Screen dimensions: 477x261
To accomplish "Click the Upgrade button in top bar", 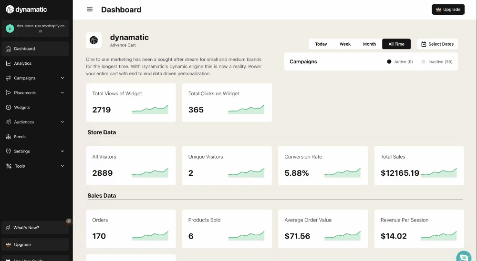I will [448, 10].
